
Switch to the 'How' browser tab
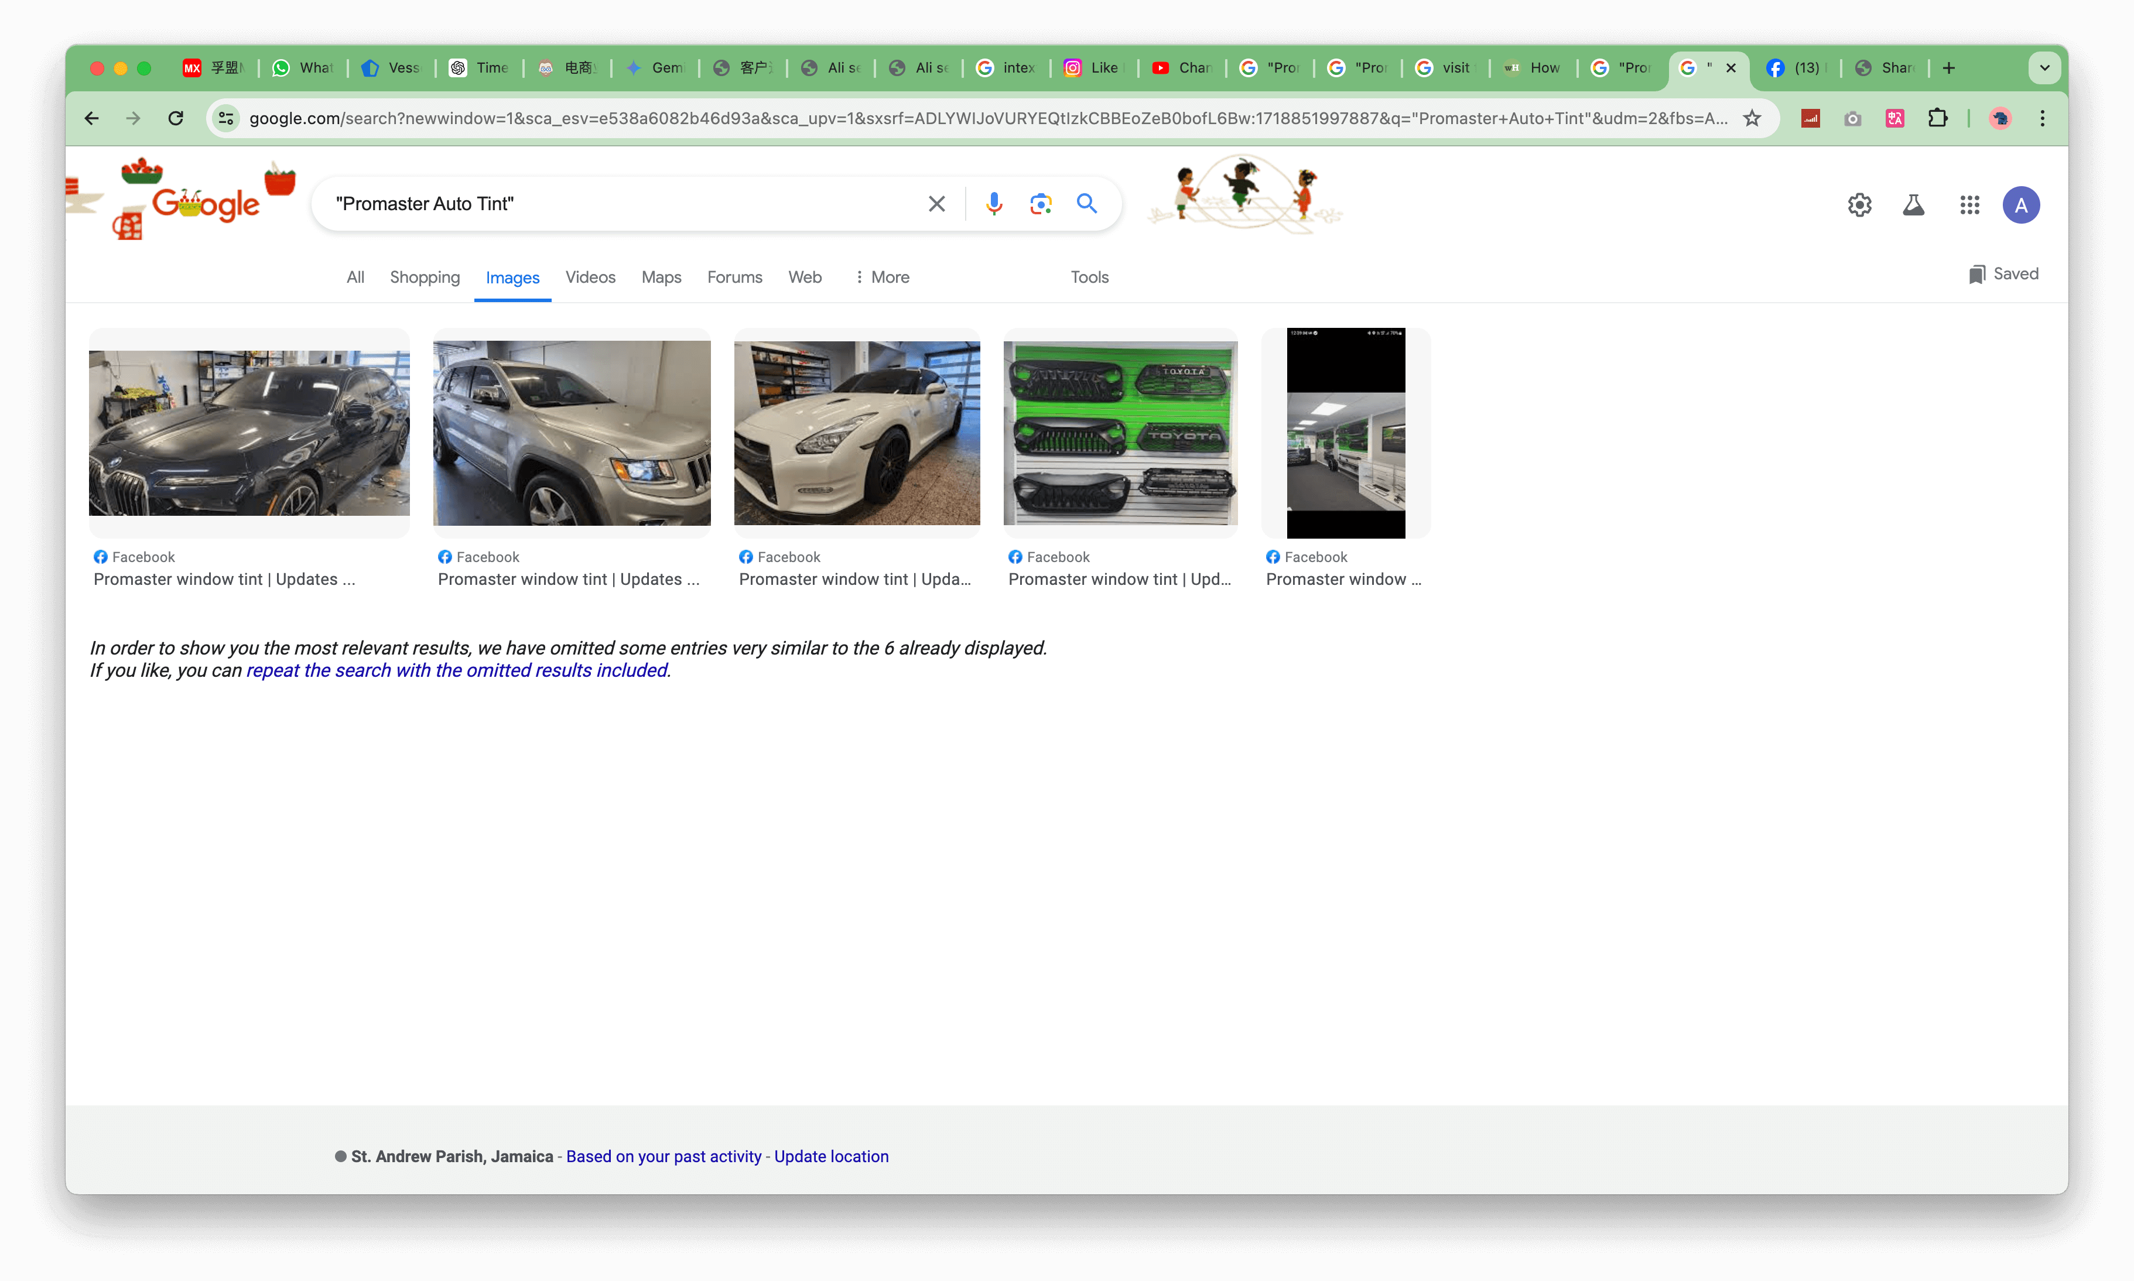[1533, 67]
